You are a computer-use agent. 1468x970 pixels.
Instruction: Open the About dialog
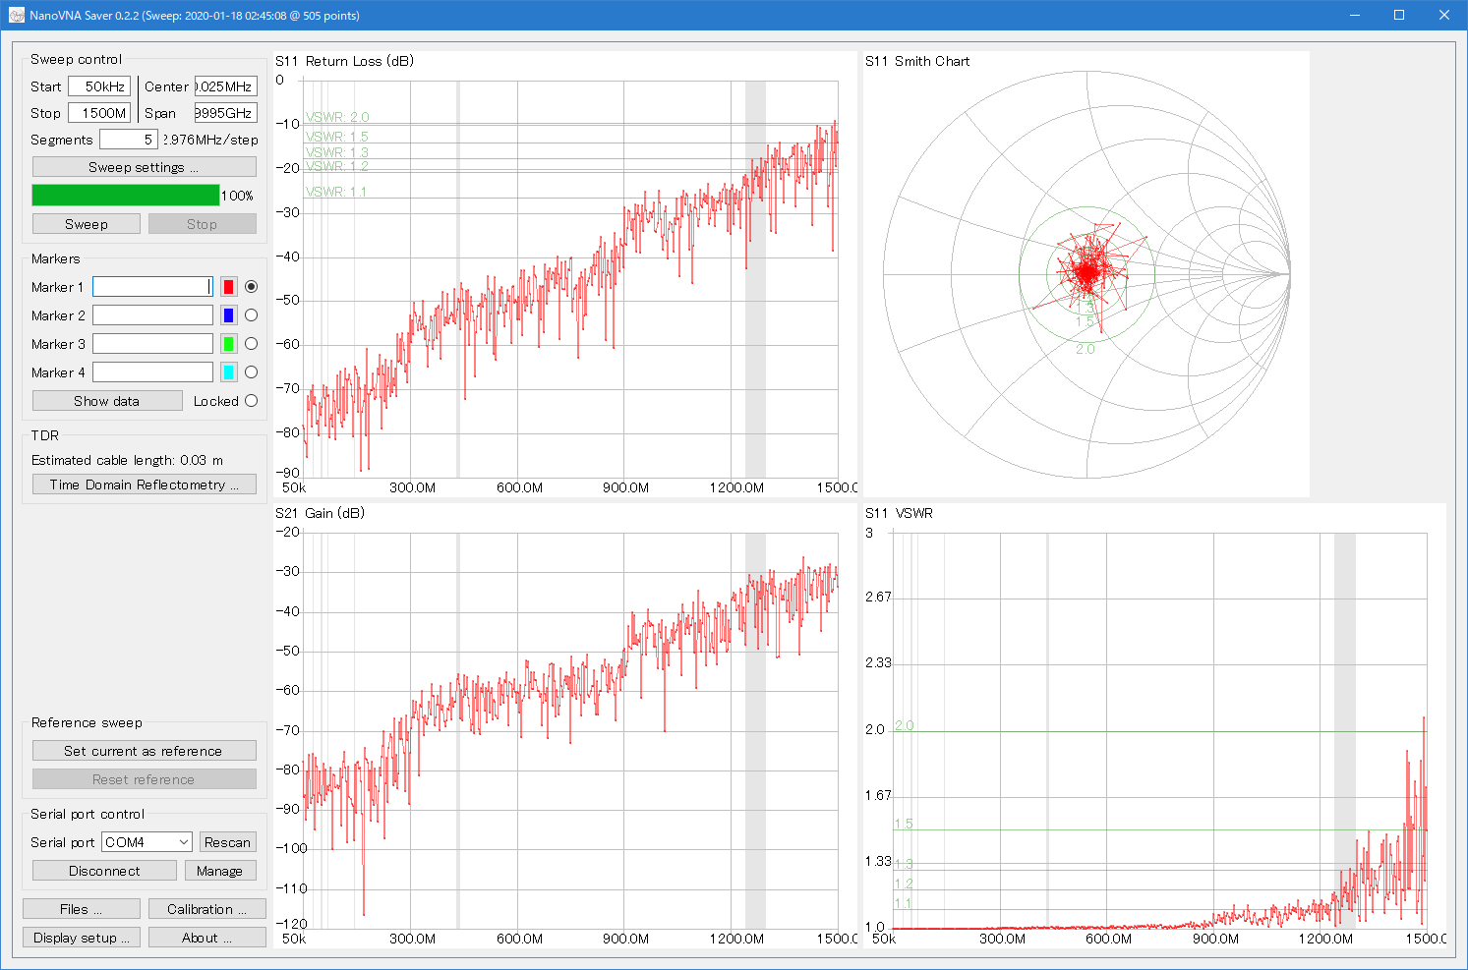[x=207, y=938]
